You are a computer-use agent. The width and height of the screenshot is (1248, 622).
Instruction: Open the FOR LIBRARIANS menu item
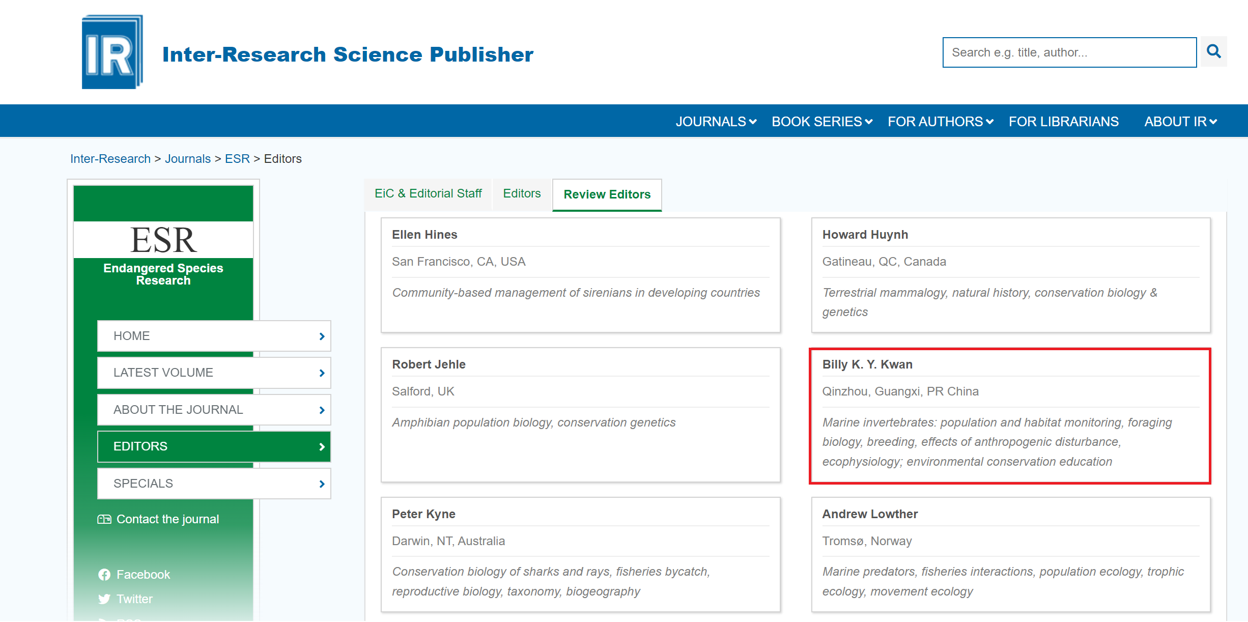point(1063,122)
